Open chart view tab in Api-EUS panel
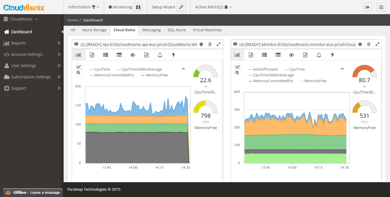This screenshot has height=197, width=390. point(78,55)
